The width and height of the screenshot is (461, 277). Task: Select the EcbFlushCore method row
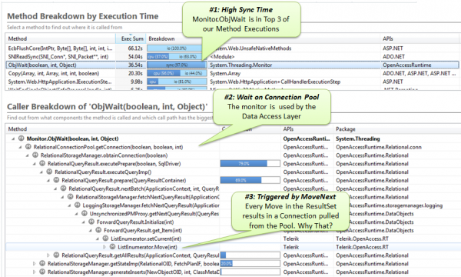[x=232, y=48]
